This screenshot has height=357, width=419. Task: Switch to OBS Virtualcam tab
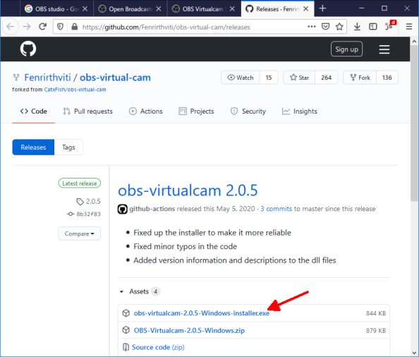pos(204,8)
